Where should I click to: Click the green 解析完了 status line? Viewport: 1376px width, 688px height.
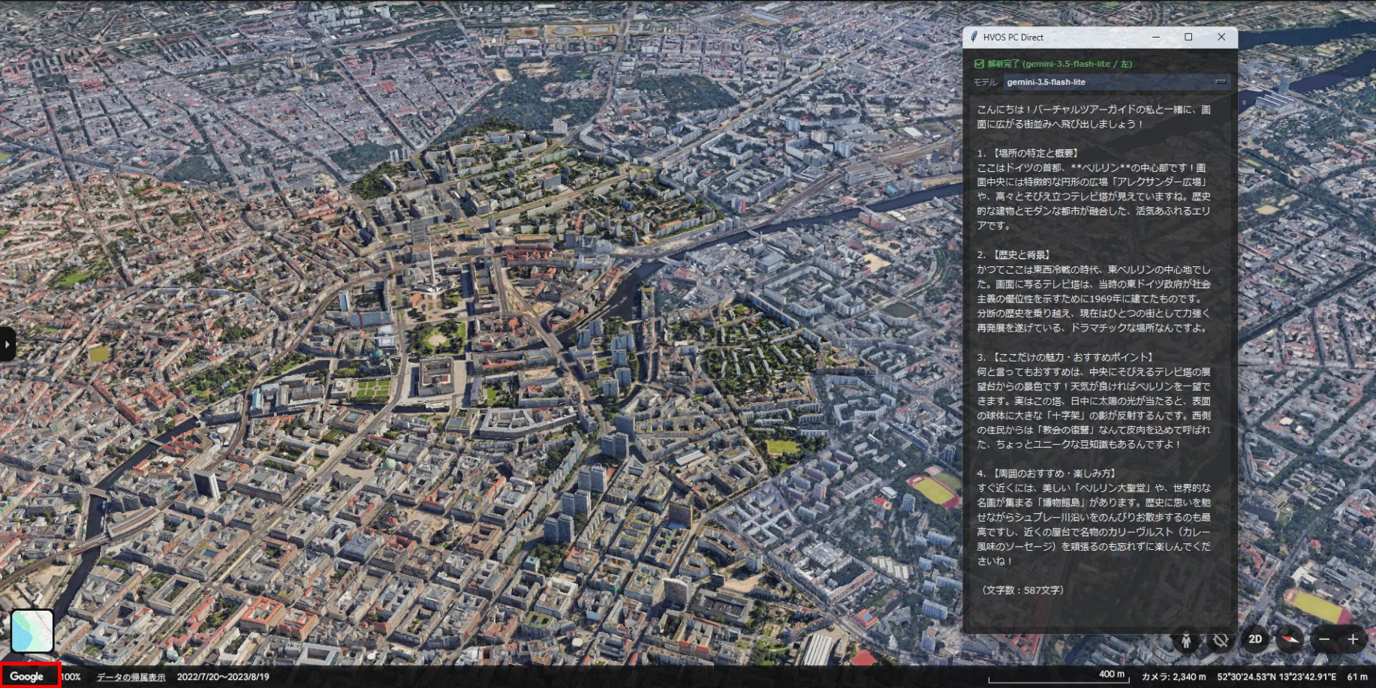(x=1053, y=64)
